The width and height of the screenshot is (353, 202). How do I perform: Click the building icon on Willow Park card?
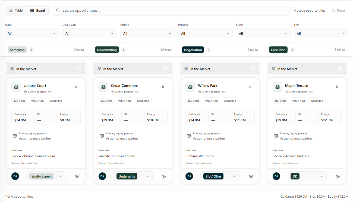(190, 87)
